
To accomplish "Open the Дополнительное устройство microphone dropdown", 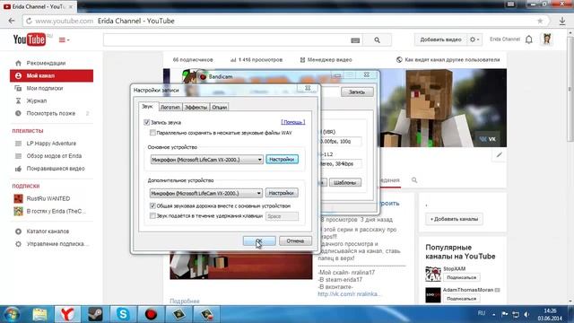I will pos(205,193).
